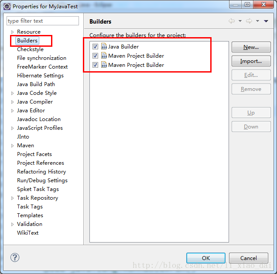Confirm with the OK button
277x274 pixels.
206,258
